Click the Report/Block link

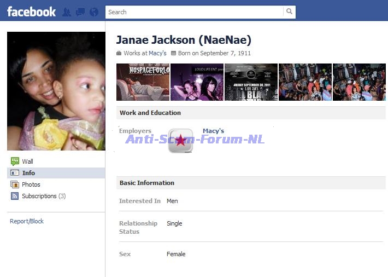coord(27,221)
